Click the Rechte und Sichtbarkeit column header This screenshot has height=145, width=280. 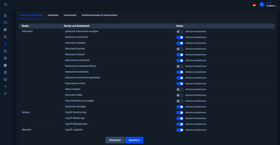click(77, 26)
